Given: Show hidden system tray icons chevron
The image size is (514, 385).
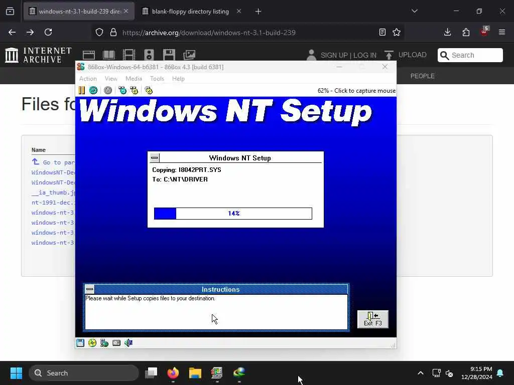Looking at the screenshot, I should pyautogui.click(x=421, y=373).
